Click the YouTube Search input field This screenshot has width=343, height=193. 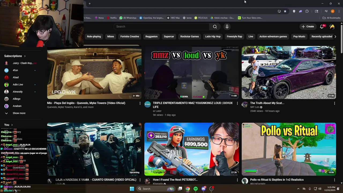pos(161,27)
